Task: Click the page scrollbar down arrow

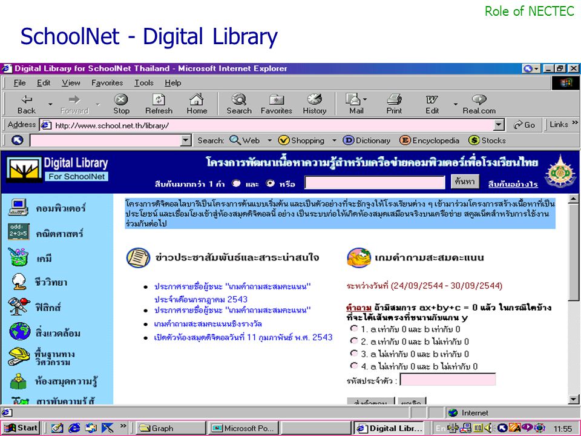Action: (573, 400)
